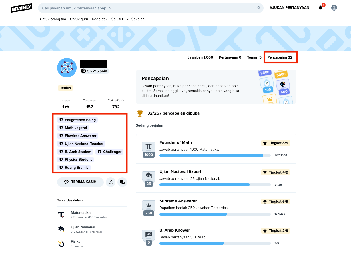Click the 56.215 poin label
351x253 pixels.
(97, 71)
